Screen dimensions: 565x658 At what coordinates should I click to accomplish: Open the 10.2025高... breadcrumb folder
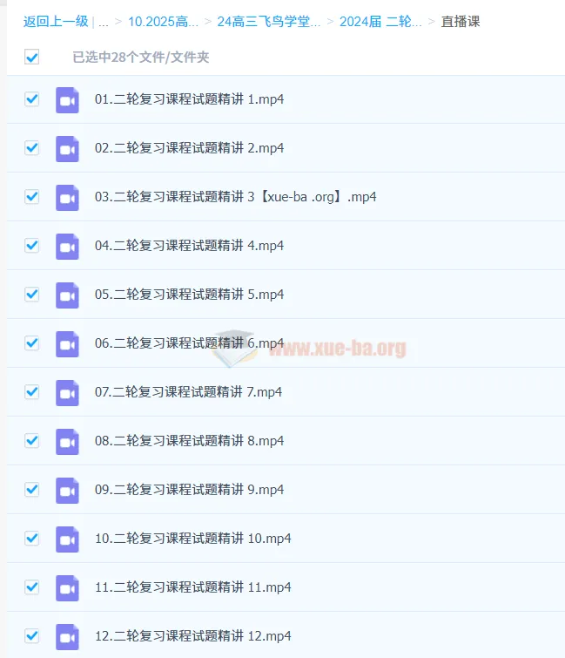[163, 22]
